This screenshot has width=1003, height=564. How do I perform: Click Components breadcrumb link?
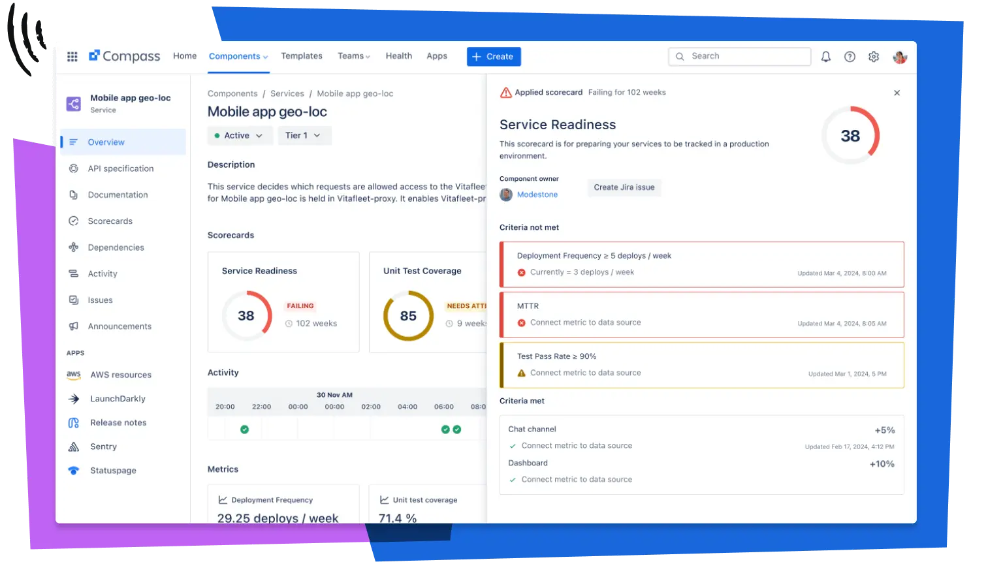click(x=232, y=94)
